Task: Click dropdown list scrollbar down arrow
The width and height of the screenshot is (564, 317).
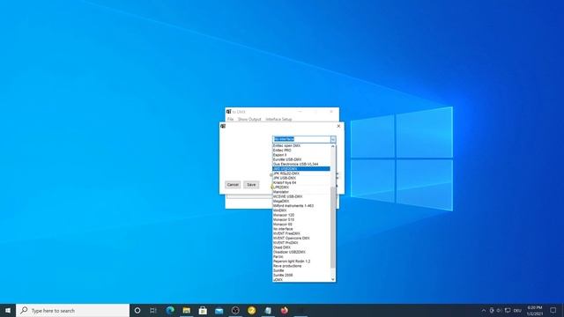Action: tap(333, 279)
